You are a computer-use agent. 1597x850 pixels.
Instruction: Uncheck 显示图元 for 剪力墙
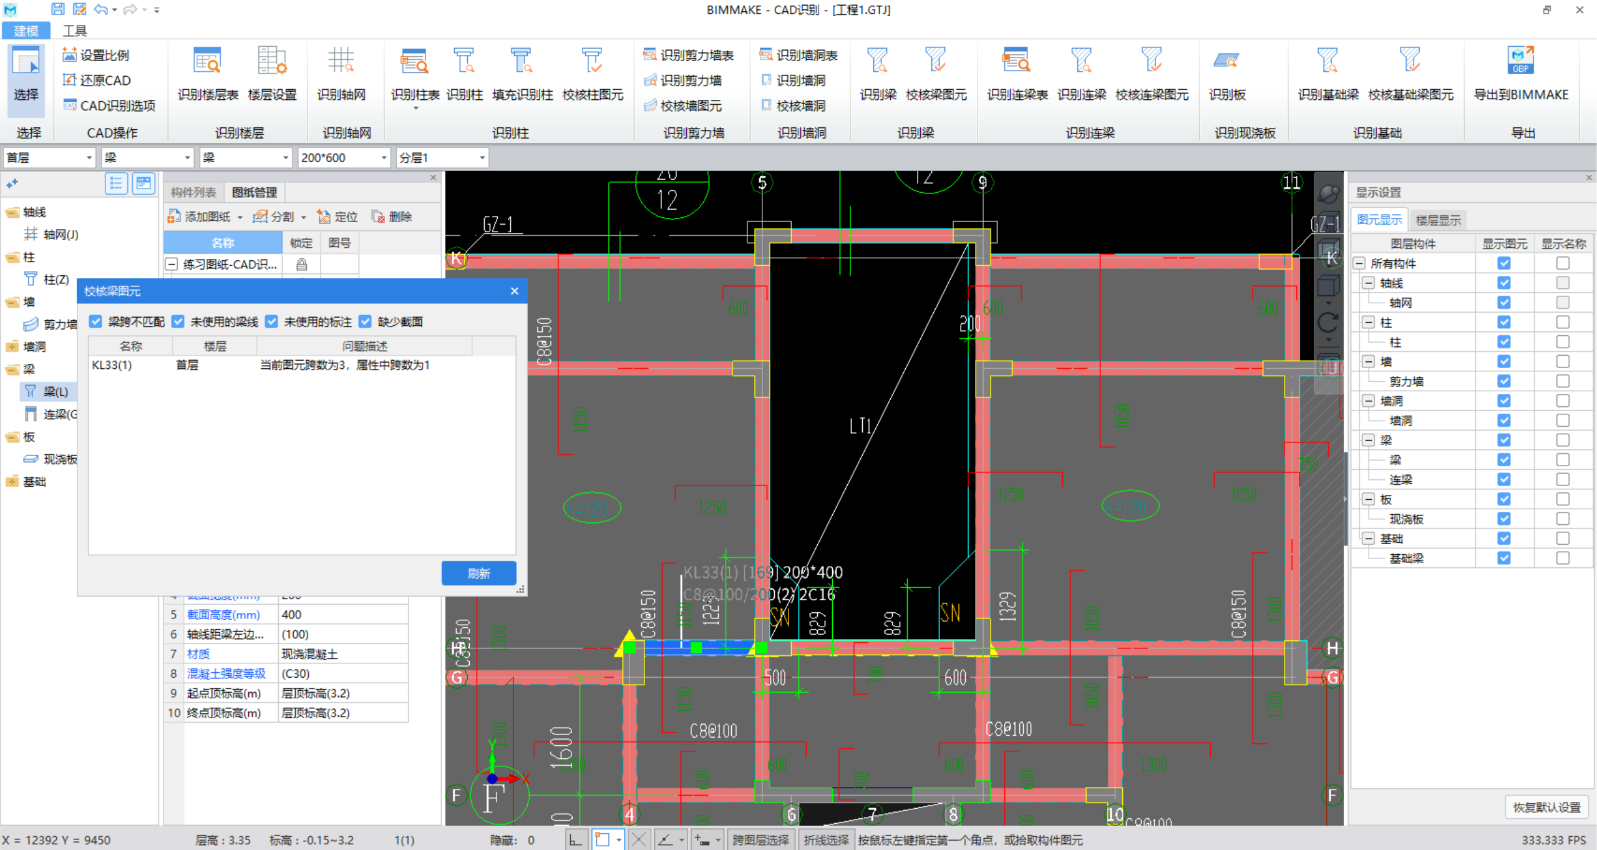tap(1504, 381)
